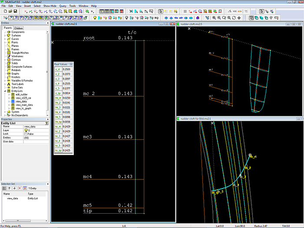Toggle the c_rt real value button
This screenshot has height=228, width=304.
(58, 69)
